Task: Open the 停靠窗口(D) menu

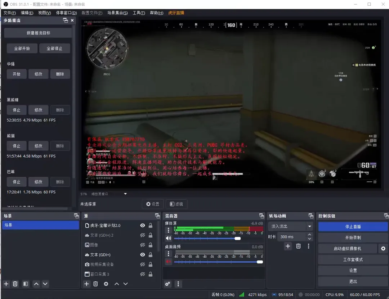Action: (x=66, y=13)
